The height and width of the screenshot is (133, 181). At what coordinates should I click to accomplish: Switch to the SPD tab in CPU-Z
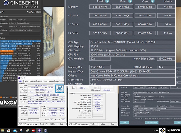[45, 81]
